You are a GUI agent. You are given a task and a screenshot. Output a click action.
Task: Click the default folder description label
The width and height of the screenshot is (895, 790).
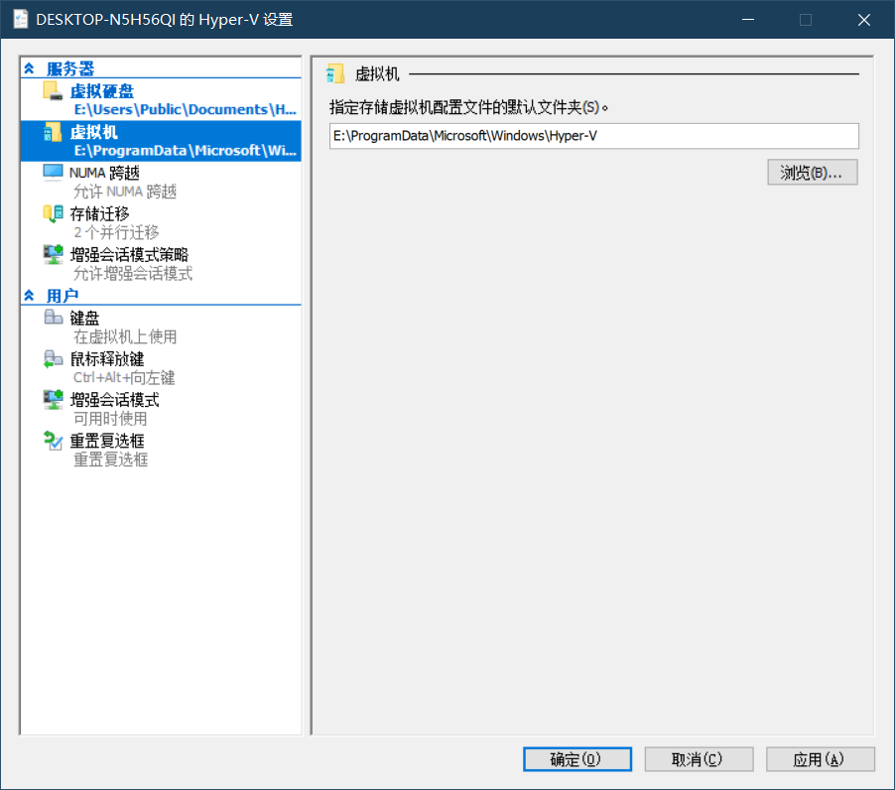click(x=468, y=107)
